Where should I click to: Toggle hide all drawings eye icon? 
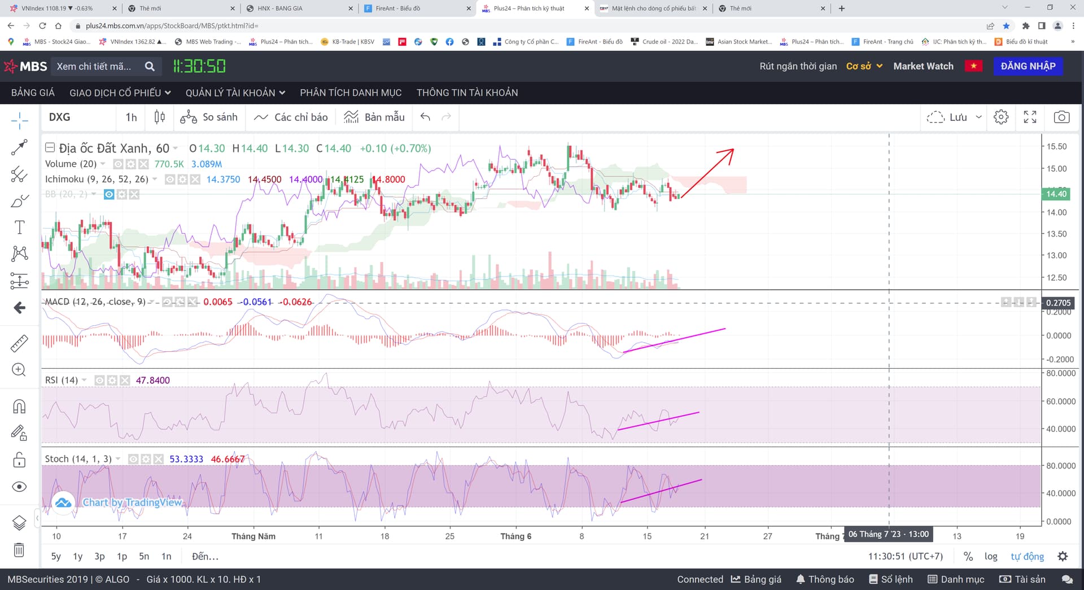(x=19, y=487)
